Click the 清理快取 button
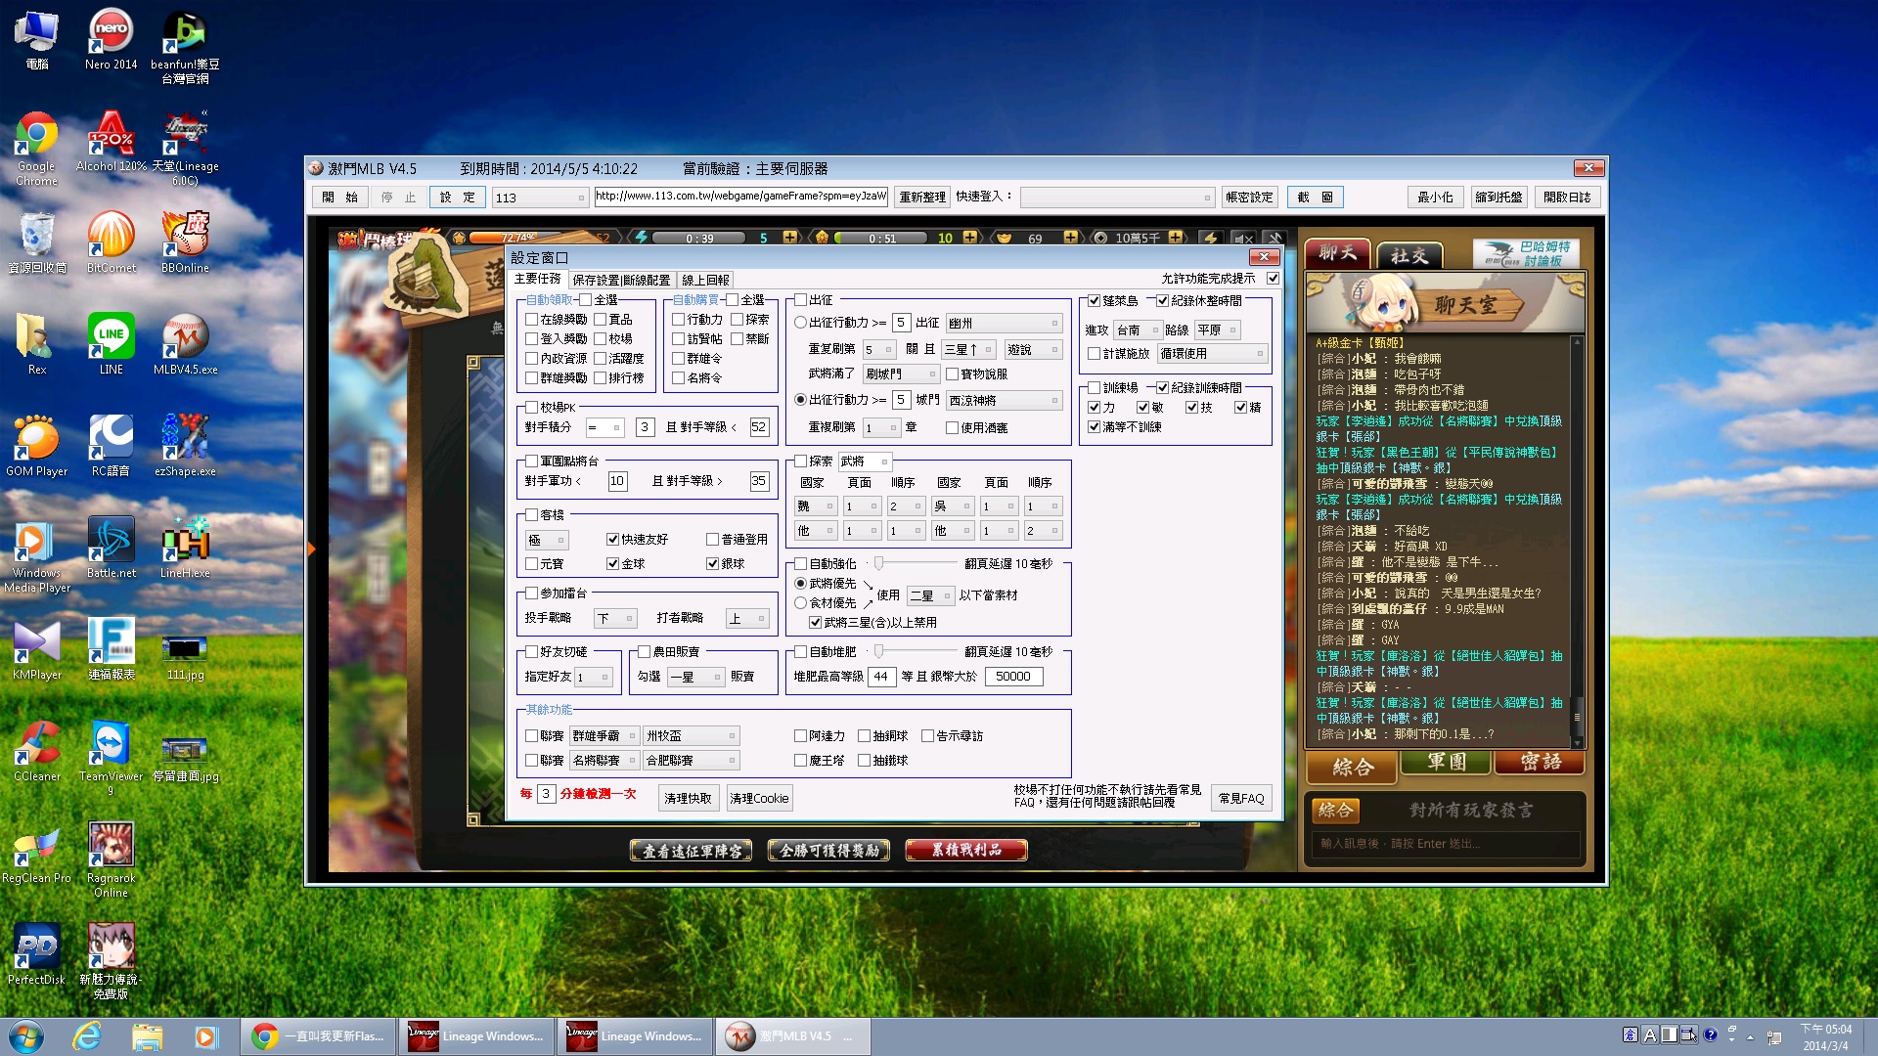Image resolution: width=1878 pixels, height=1056 pixels. 689,799
